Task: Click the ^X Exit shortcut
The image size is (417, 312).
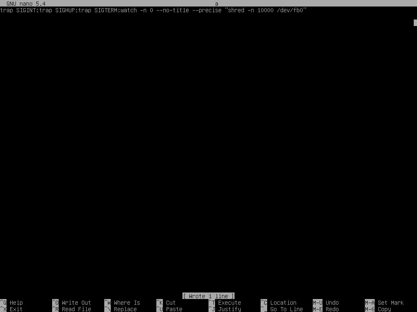Action: 11,309
